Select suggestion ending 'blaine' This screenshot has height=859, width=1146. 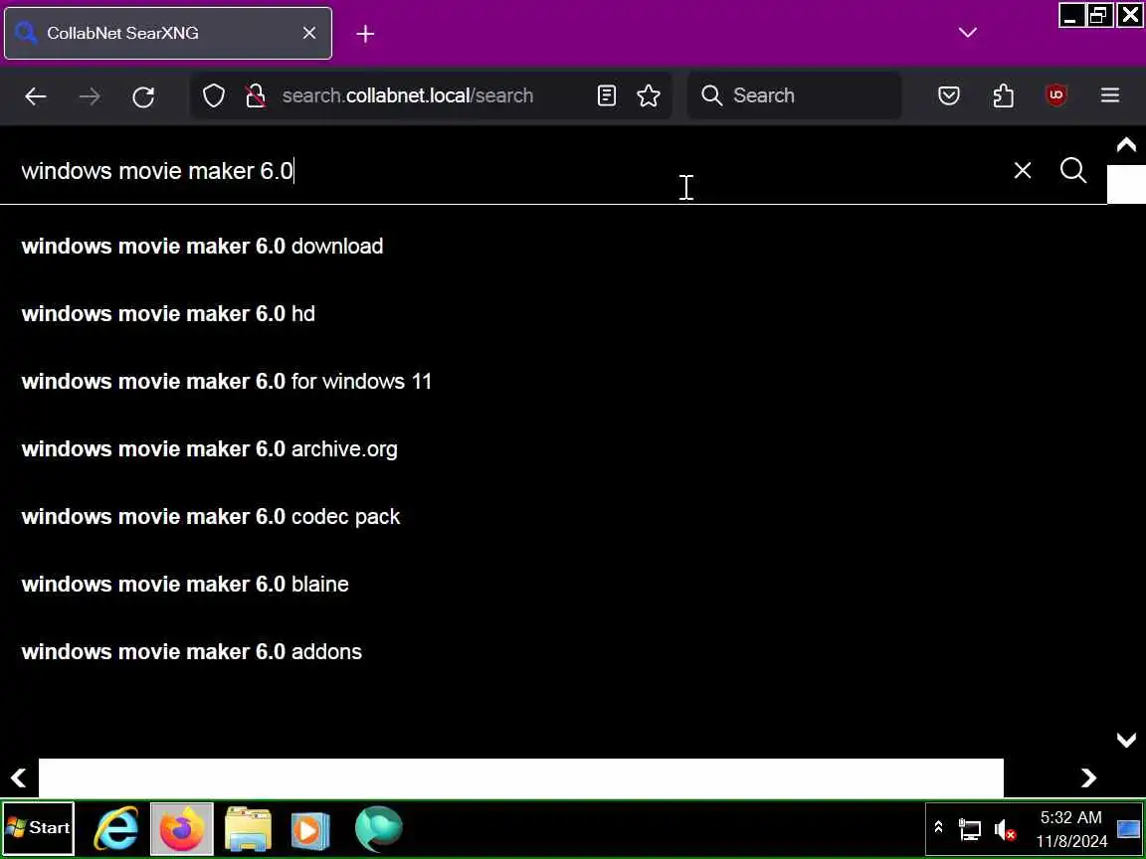(x=185, y=585)
